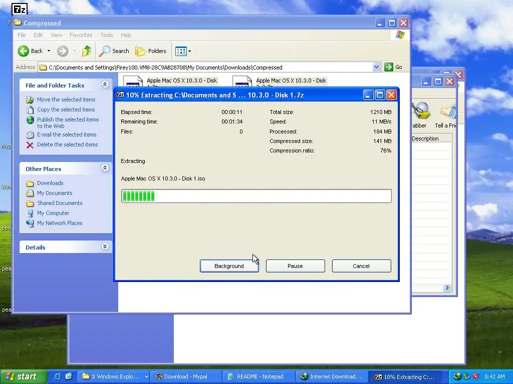This screenshot has height=384, width=513.
Task: Click the Description column header
Action: pyautogui.click(x=431, y=138)
